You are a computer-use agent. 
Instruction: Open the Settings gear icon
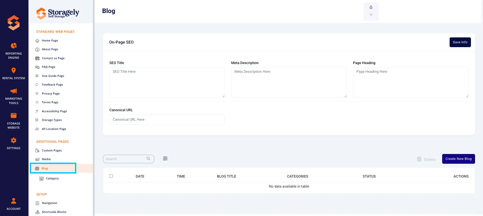pyautogui.click(x=14, y=140)
